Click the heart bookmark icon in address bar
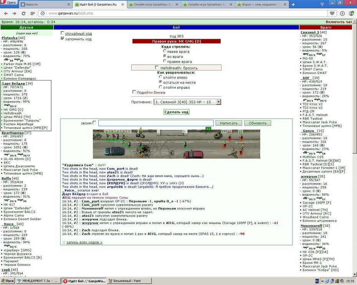 point(332,13)
